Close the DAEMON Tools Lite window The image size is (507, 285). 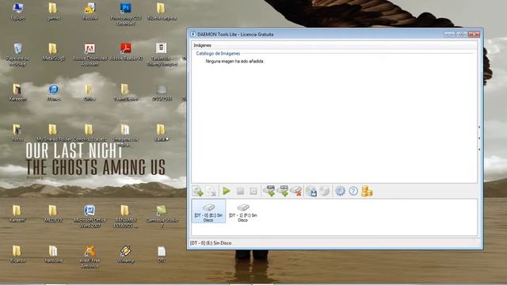pyautogui.click(x=474, y=34)
